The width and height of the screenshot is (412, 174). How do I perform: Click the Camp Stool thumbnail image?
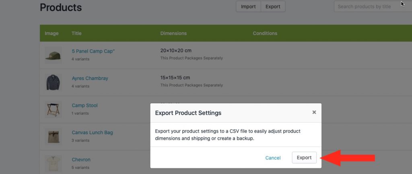(53, 109)
